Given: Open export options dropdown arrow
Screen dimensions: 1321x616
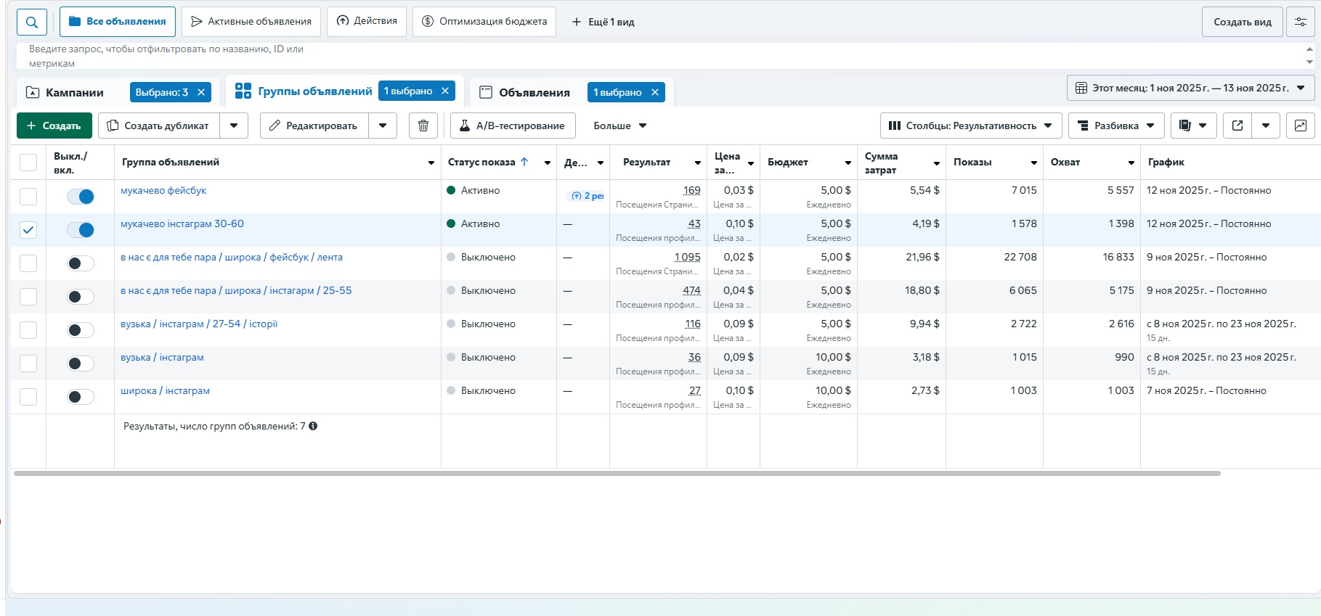Looking at the screenshot, I should (1266, 126).
